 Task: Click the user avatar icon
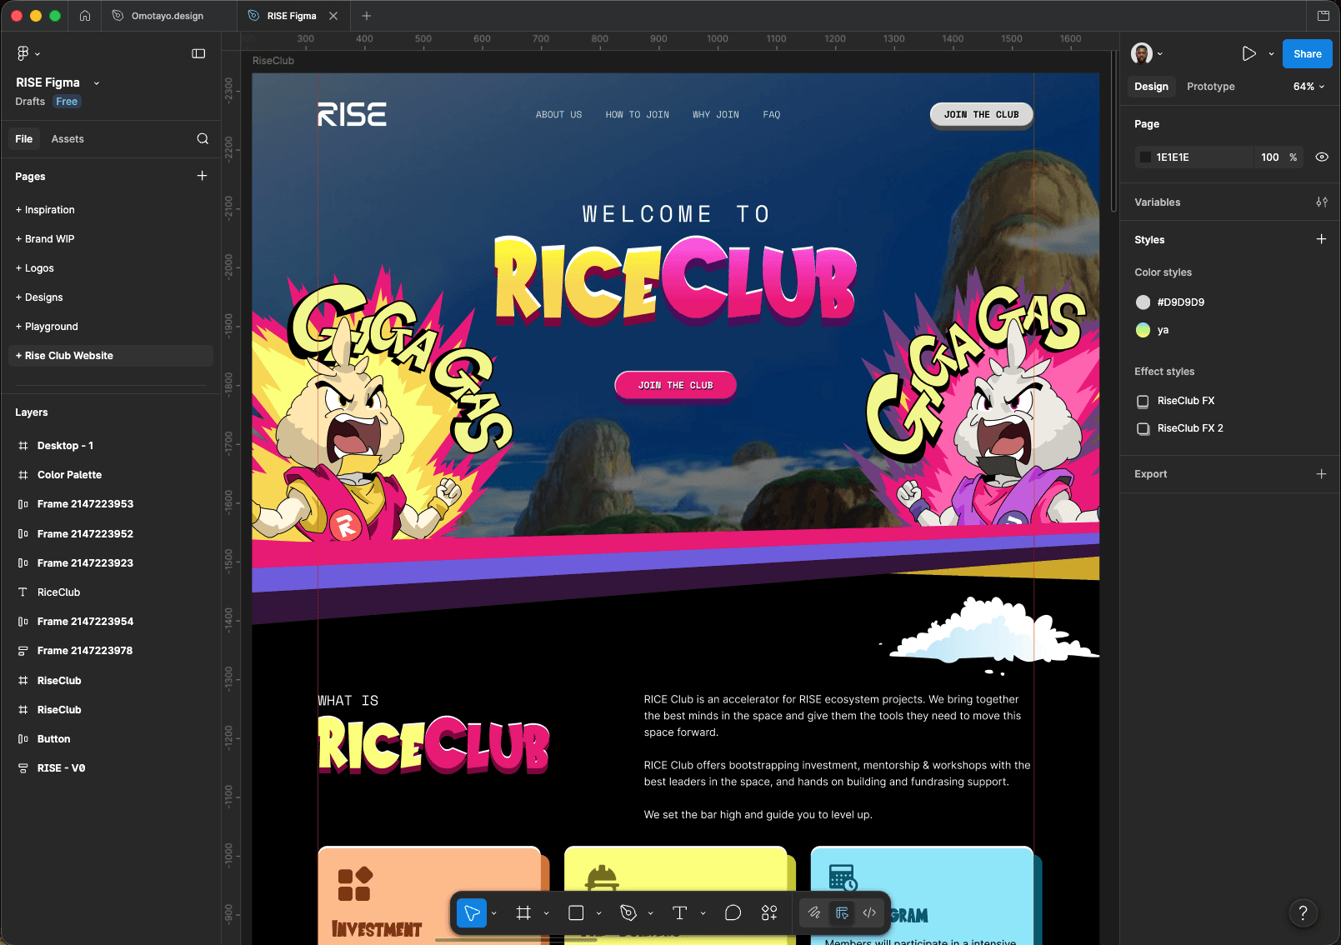point(1142,53)
